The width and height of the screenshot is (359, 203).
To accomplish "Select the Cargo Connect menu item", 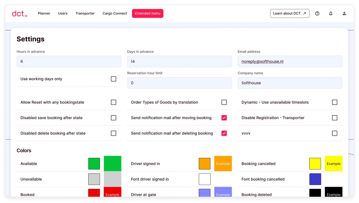I will click(x=115, y=13).
